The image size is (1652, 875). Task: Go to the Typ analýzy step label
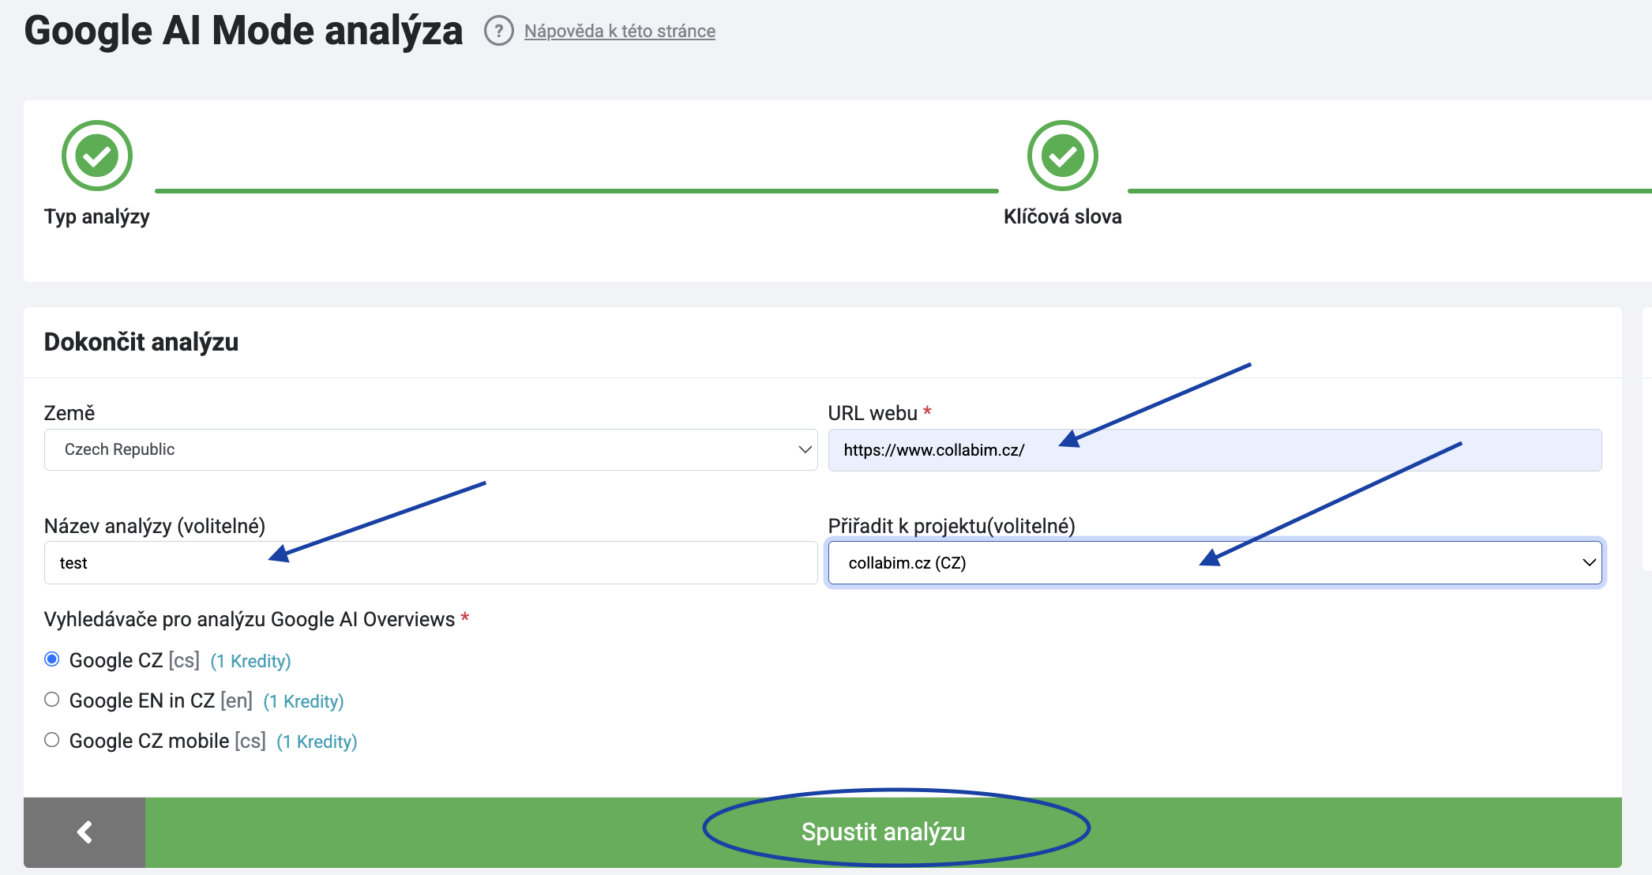point(97,216)
